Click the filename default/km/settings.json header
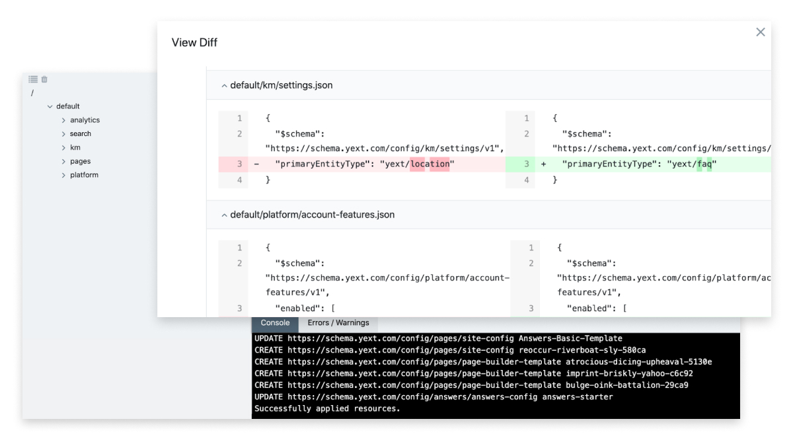 click(x=280, y=85)
